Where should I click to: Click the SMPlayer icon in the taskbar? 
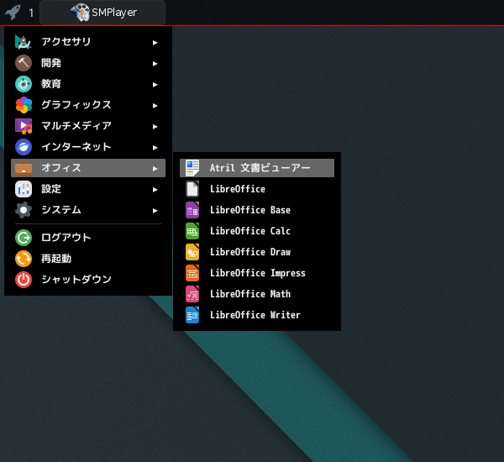(80, 13)
